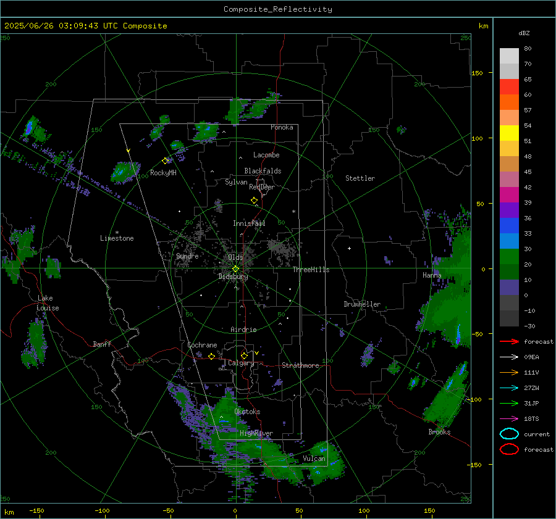The height and width of the screenshot is (519, 556).
Task: Click the 09EA legend label
Action: [x=531, y=357]
